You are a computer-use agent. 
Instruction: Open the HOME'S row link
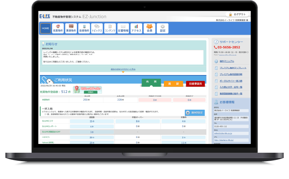click(46, 137)
